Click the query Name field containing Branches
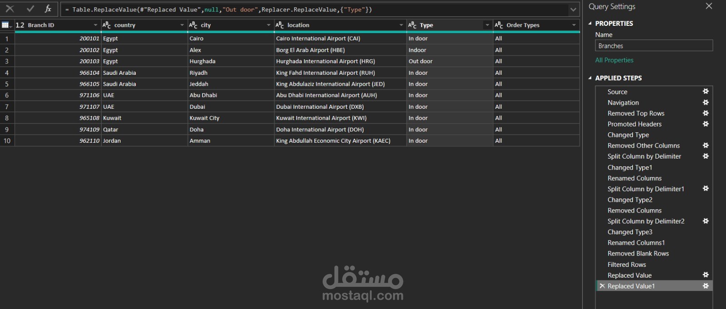The image size is (726, 309). click(x=654, y=46)
